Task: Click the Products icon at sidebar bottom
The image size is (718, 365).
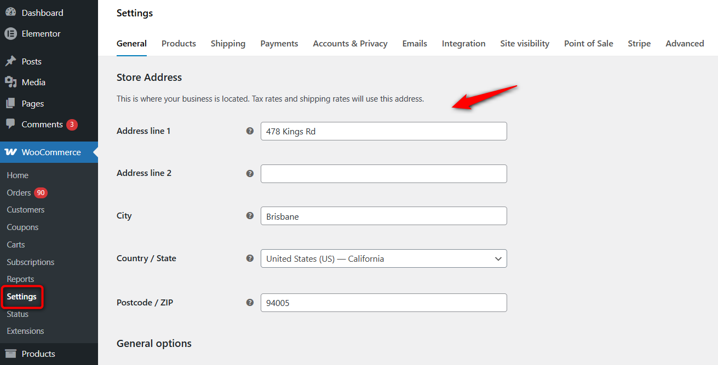Action: click(x=10, y=354)
